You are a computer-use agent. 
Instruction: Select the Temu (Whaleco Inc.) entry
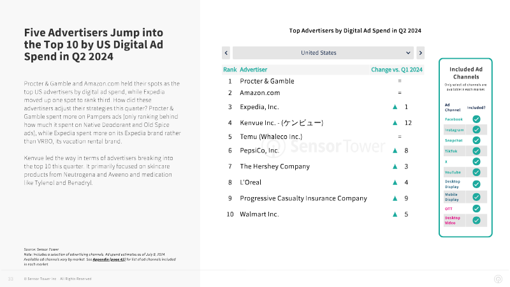[271, 136]
